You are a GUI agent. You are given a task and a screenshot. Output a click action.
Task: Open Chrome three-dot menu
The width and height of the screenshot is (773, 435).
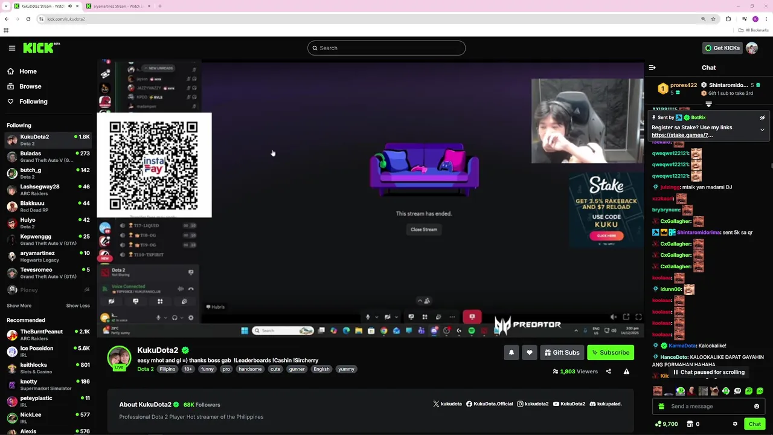coord(766,19)
